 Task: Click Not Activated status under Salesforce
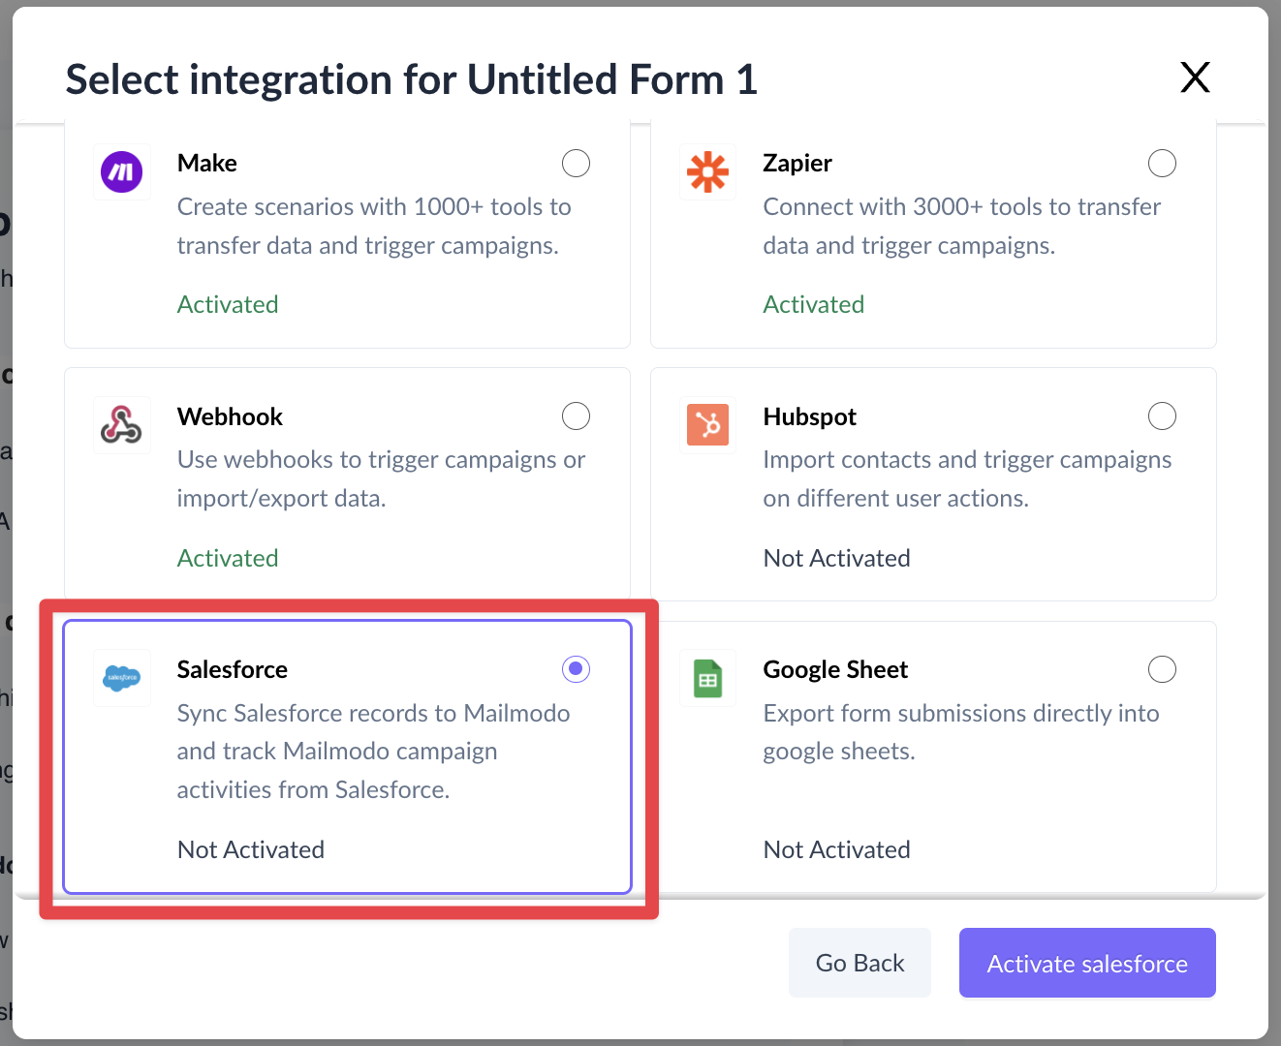(x=251, y=849)
